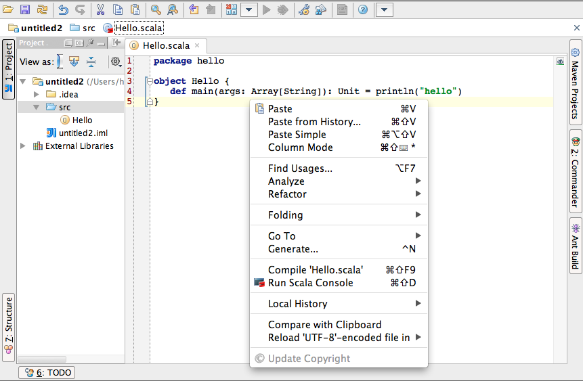Click the Redo arrow icon

tap(80, 9)
